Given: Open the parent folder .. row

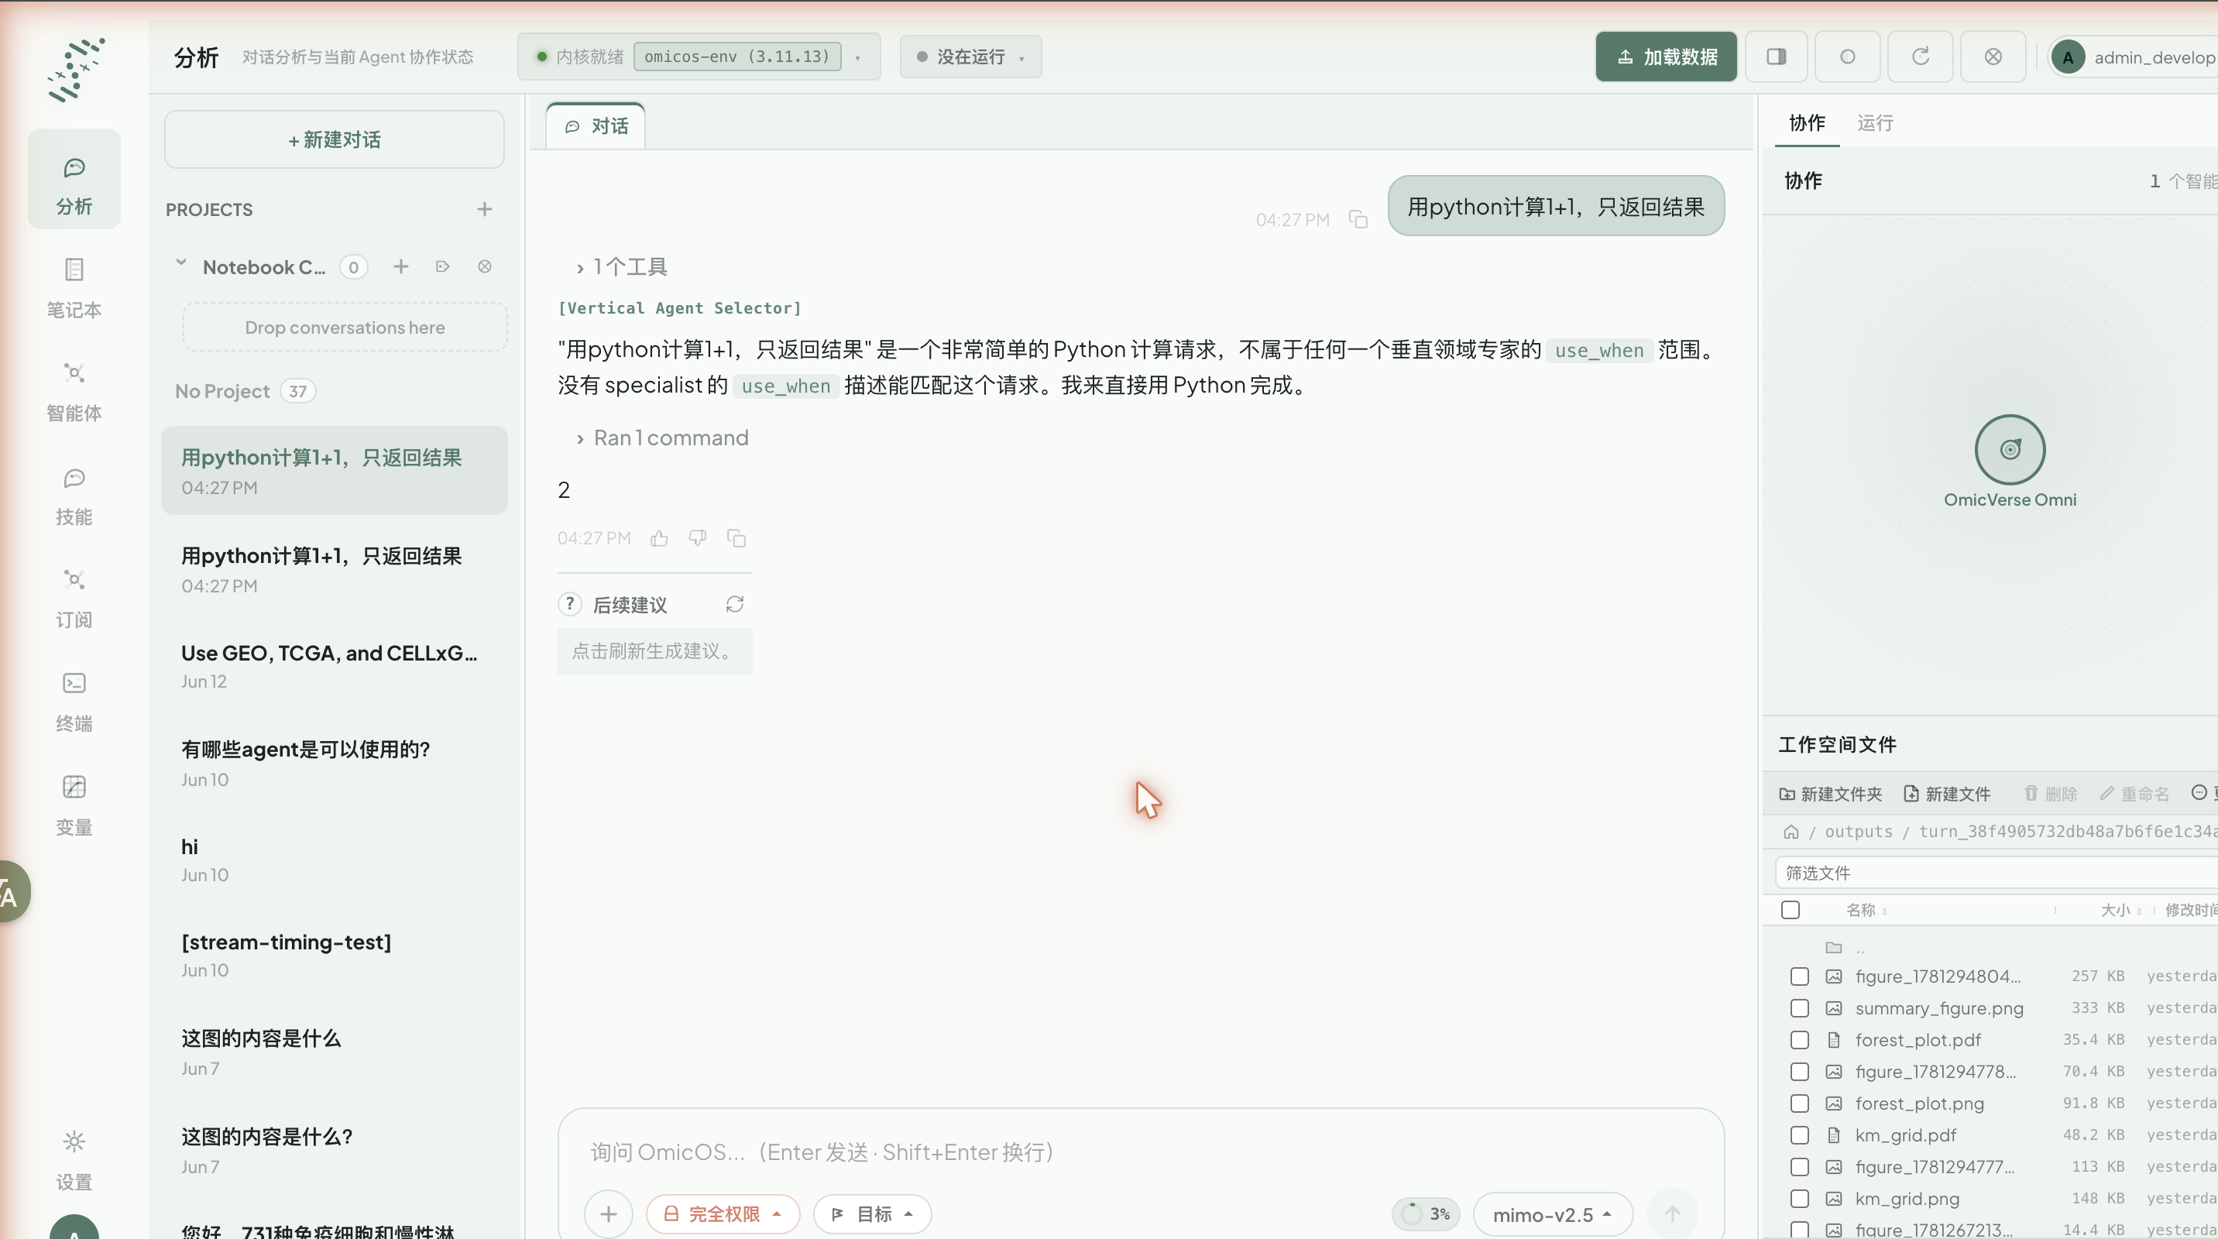Looking at the screenshot, I should point(1989,948).
